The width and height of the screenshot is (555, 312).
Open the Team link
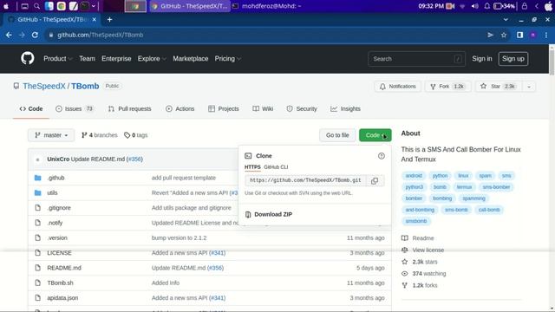click(x=87, y=59)
